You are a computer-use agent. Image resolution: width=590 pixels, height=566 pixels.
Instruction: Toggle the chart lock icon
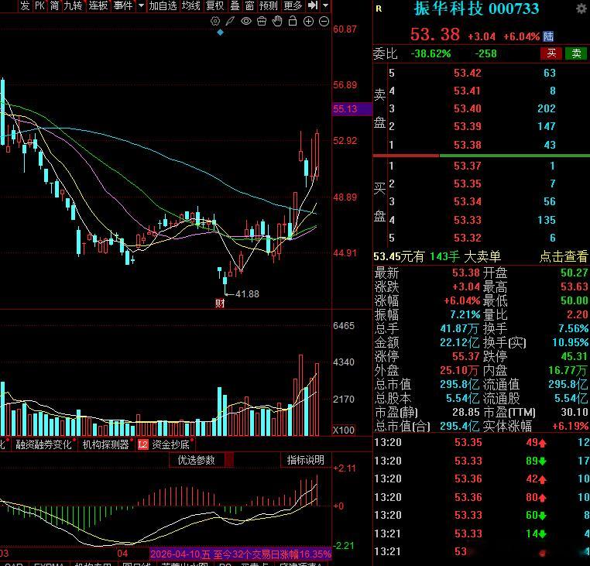click(x=293, y=21)
